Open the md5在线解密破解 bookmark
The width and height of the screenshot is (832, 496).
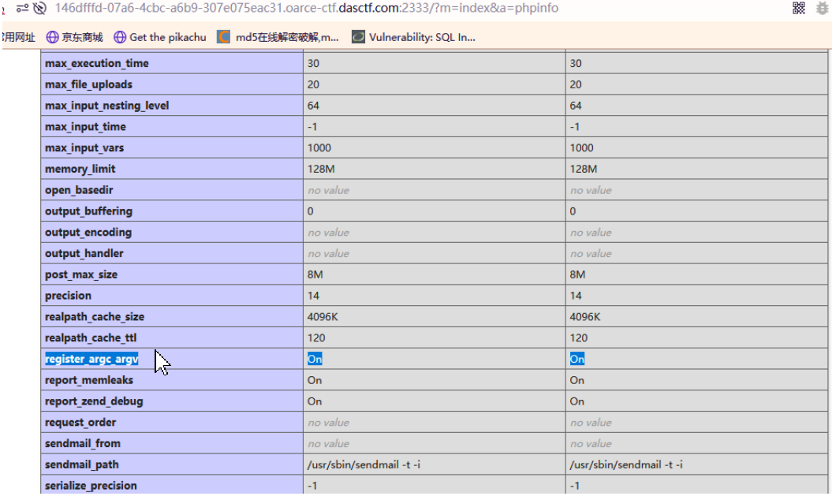pos(278,37)
